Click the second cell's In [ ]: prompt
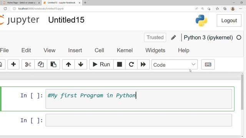The width and height of the screenshot is (246, 138). pos(32,120)
